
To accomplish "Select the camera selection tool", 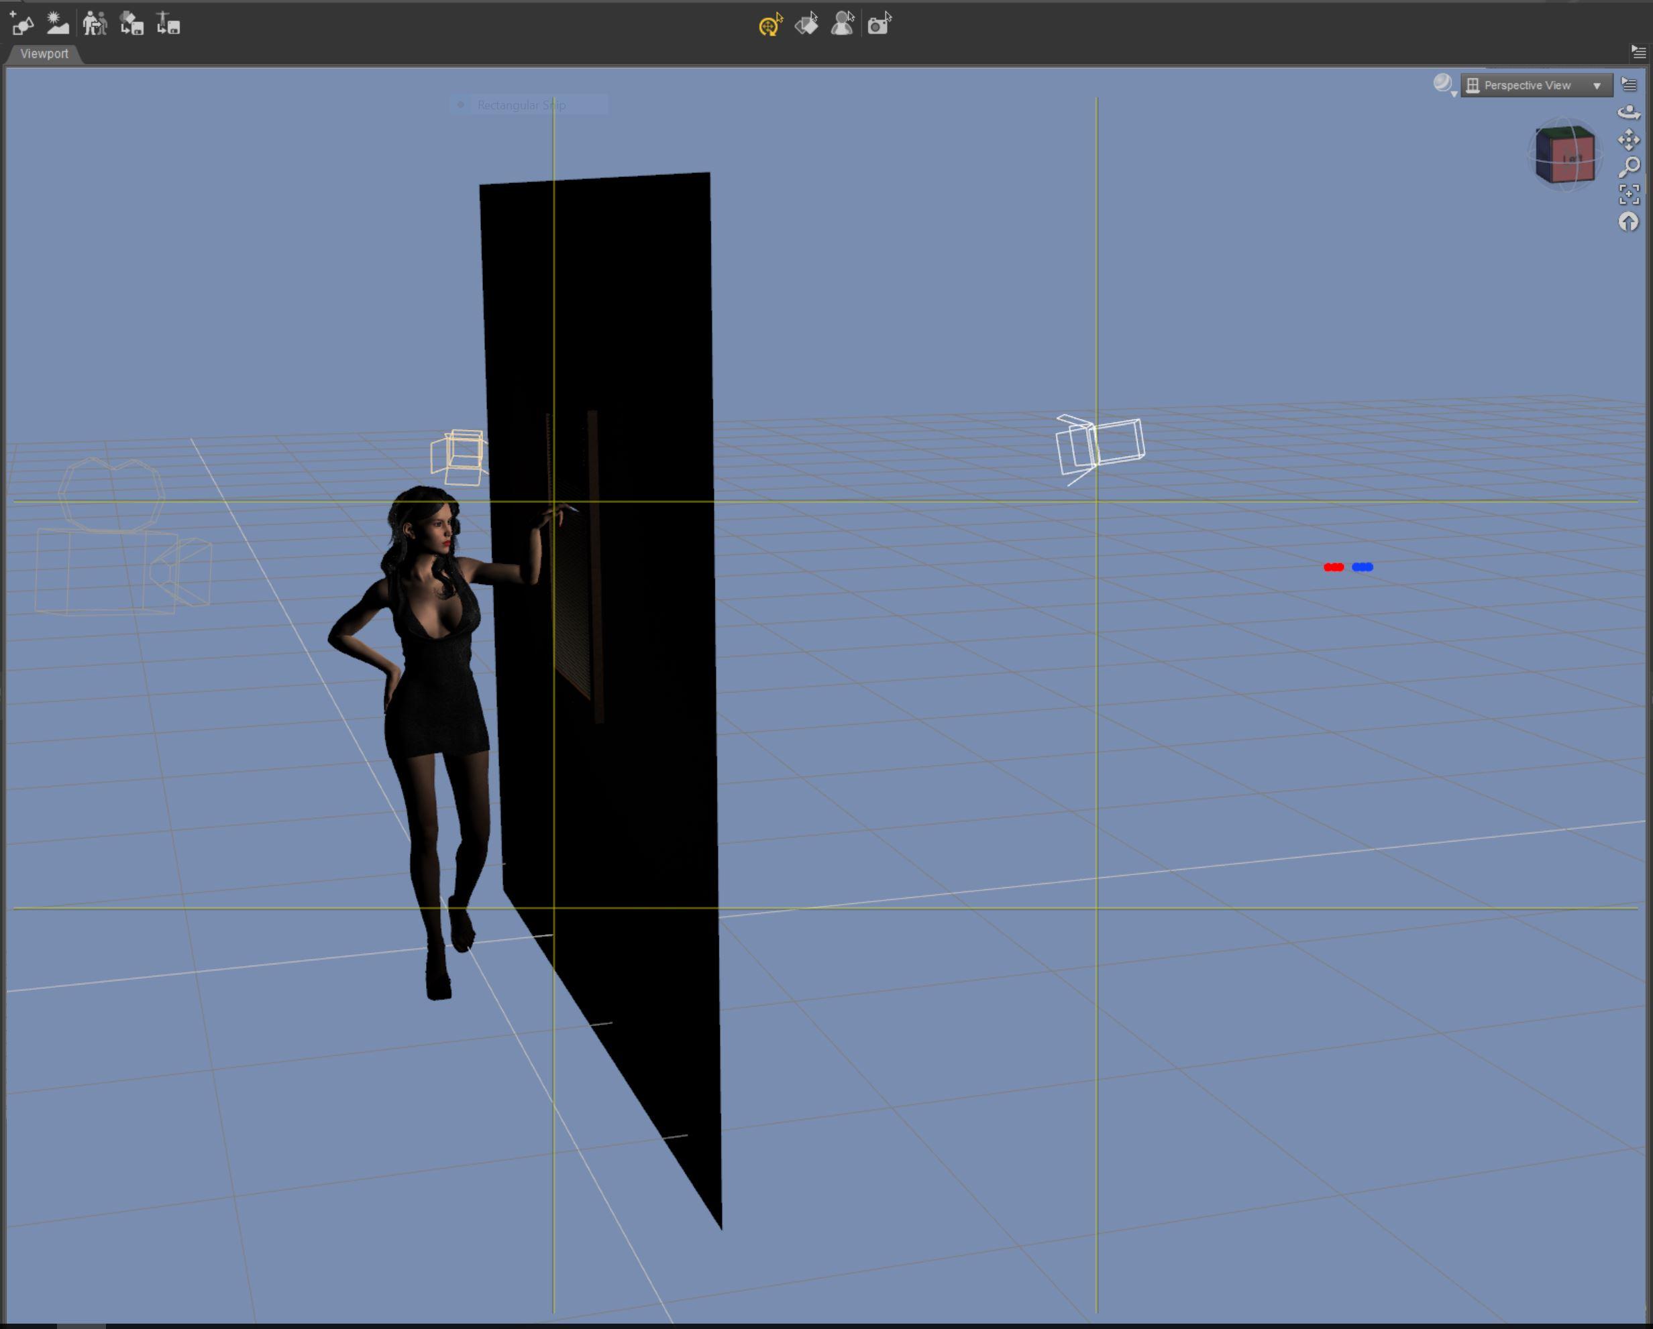I will (x=879, y=25).
